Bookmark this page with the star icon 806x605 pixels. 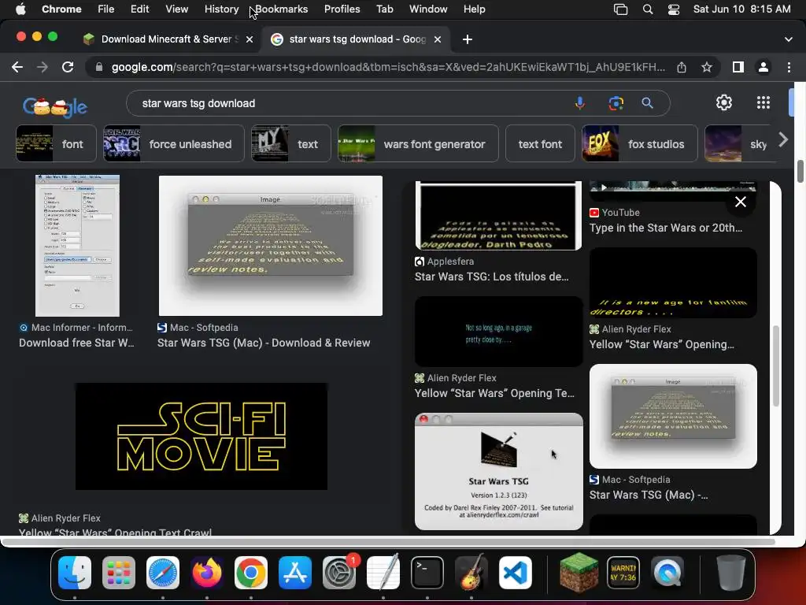click(707, 67)
